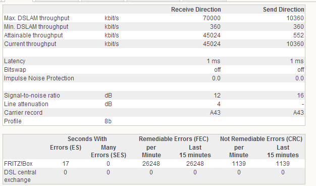The image size is (316, 186).
Task: Click FRITZ!Box FEC per Minute value 26248
Action: pos(151,164)
